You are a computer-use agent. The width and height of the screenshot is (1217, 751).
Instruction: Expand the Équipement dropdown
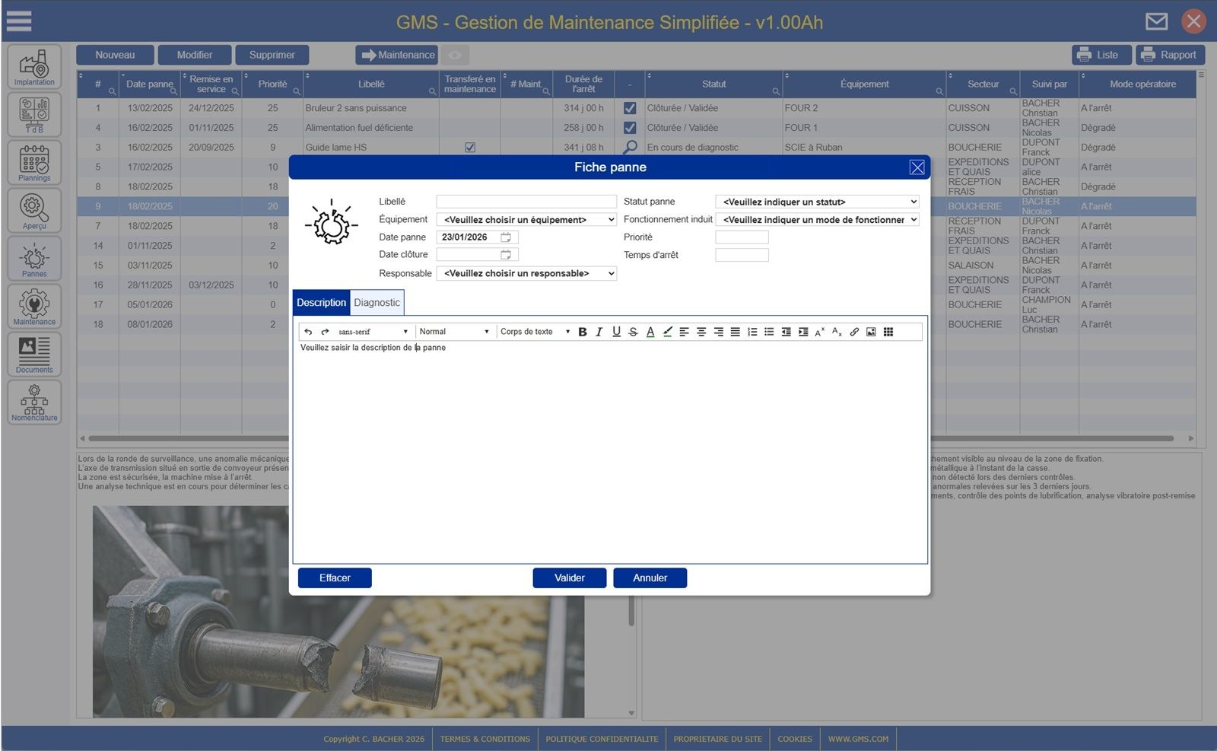click(526, 220)
